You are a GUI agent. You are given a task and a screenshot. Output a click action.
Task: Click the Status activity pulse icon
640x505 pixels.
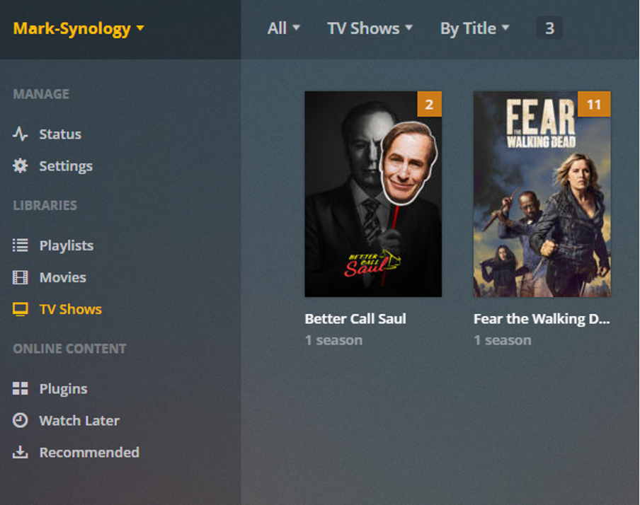pos(20,134)
